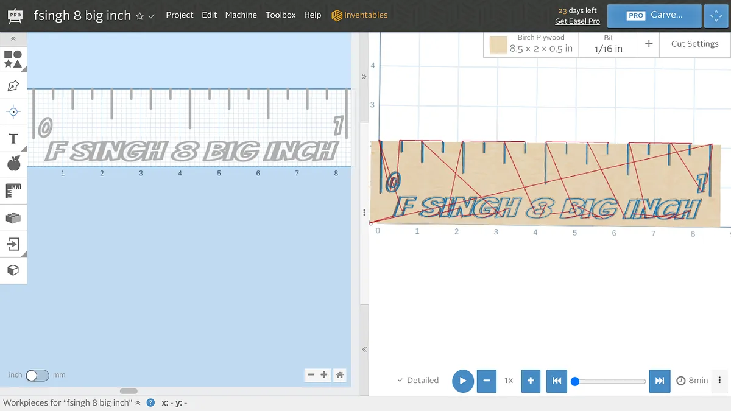Screen dimensions: 731x411
Task: Open the Toolbox menu
Action: click(x=280, y=15)
